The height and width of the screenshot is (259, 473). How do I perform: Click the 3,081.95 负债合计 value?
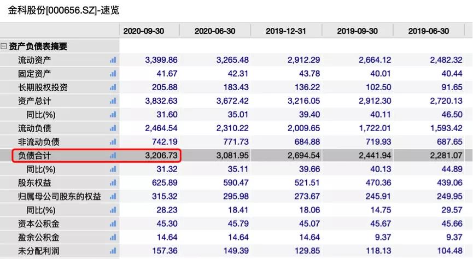pos(232,156)
